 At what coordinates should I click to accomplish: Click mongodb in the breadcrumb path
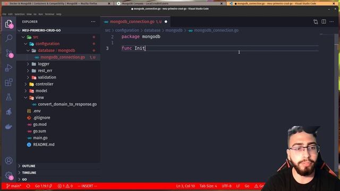[x=174, y=30]
